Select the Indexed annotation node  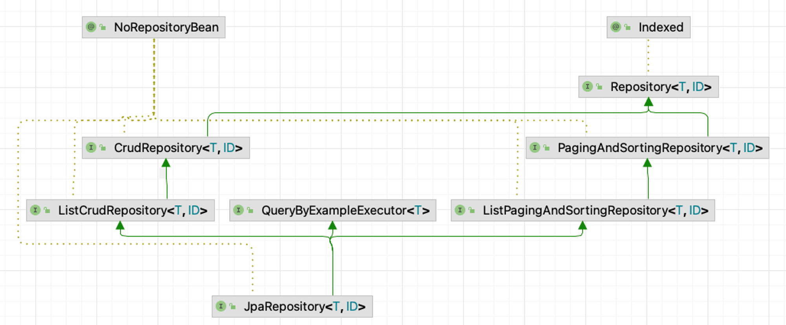click(x=648, y=27)
